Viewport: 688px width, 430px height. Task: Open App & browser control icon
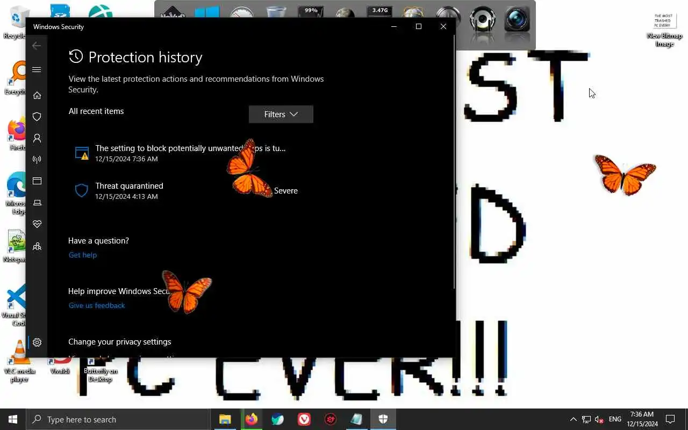[37, 181]
